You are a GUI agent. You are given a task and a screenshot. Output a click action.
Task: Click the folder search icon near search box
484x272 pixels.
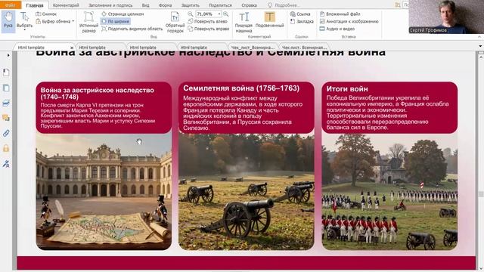[x=398, y=5]
